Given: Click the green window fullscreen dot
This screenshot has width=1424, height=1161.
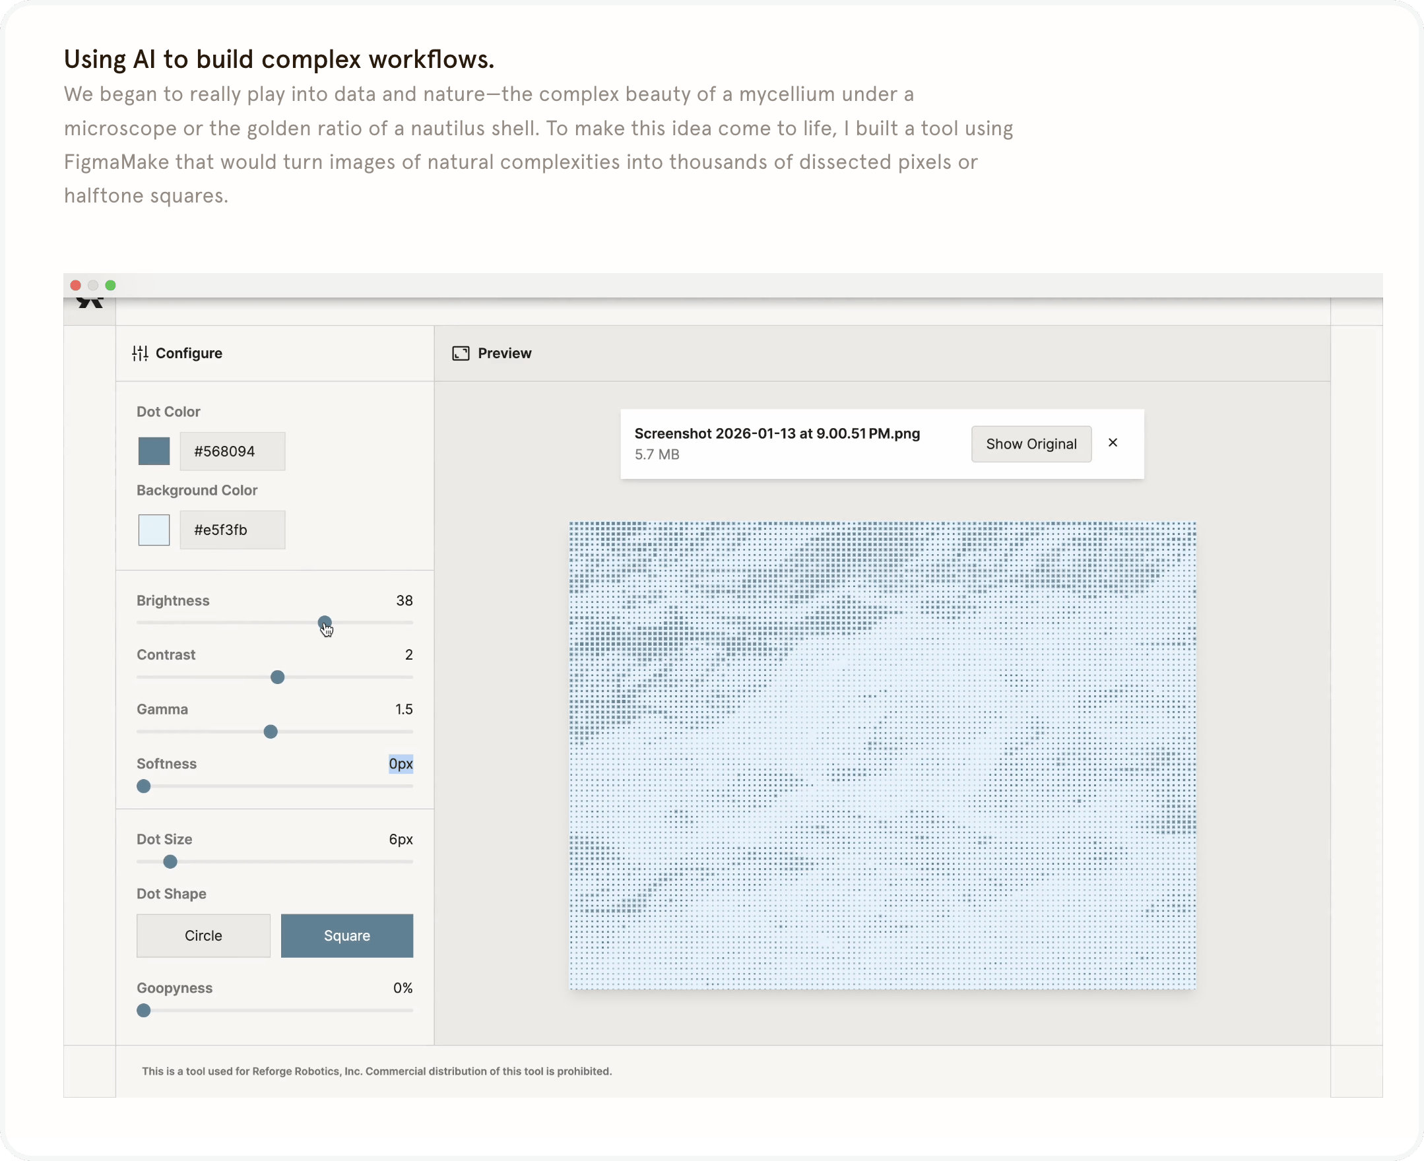Looking at the screenshot, I should click(x=110, y=286).
